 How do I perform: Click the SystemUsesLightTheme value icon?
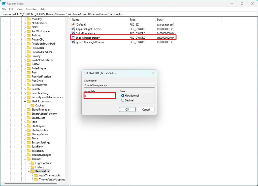73,42
